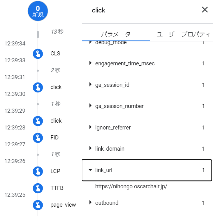Select the page_view event icon
Image resolution: width=213 pixels, height=216 pixels.
click(x=38, y=205)
